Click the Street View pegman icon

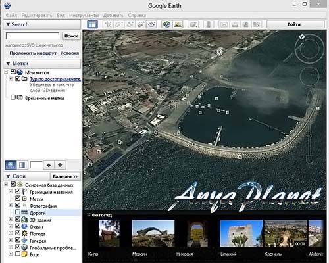coord(310,98)
